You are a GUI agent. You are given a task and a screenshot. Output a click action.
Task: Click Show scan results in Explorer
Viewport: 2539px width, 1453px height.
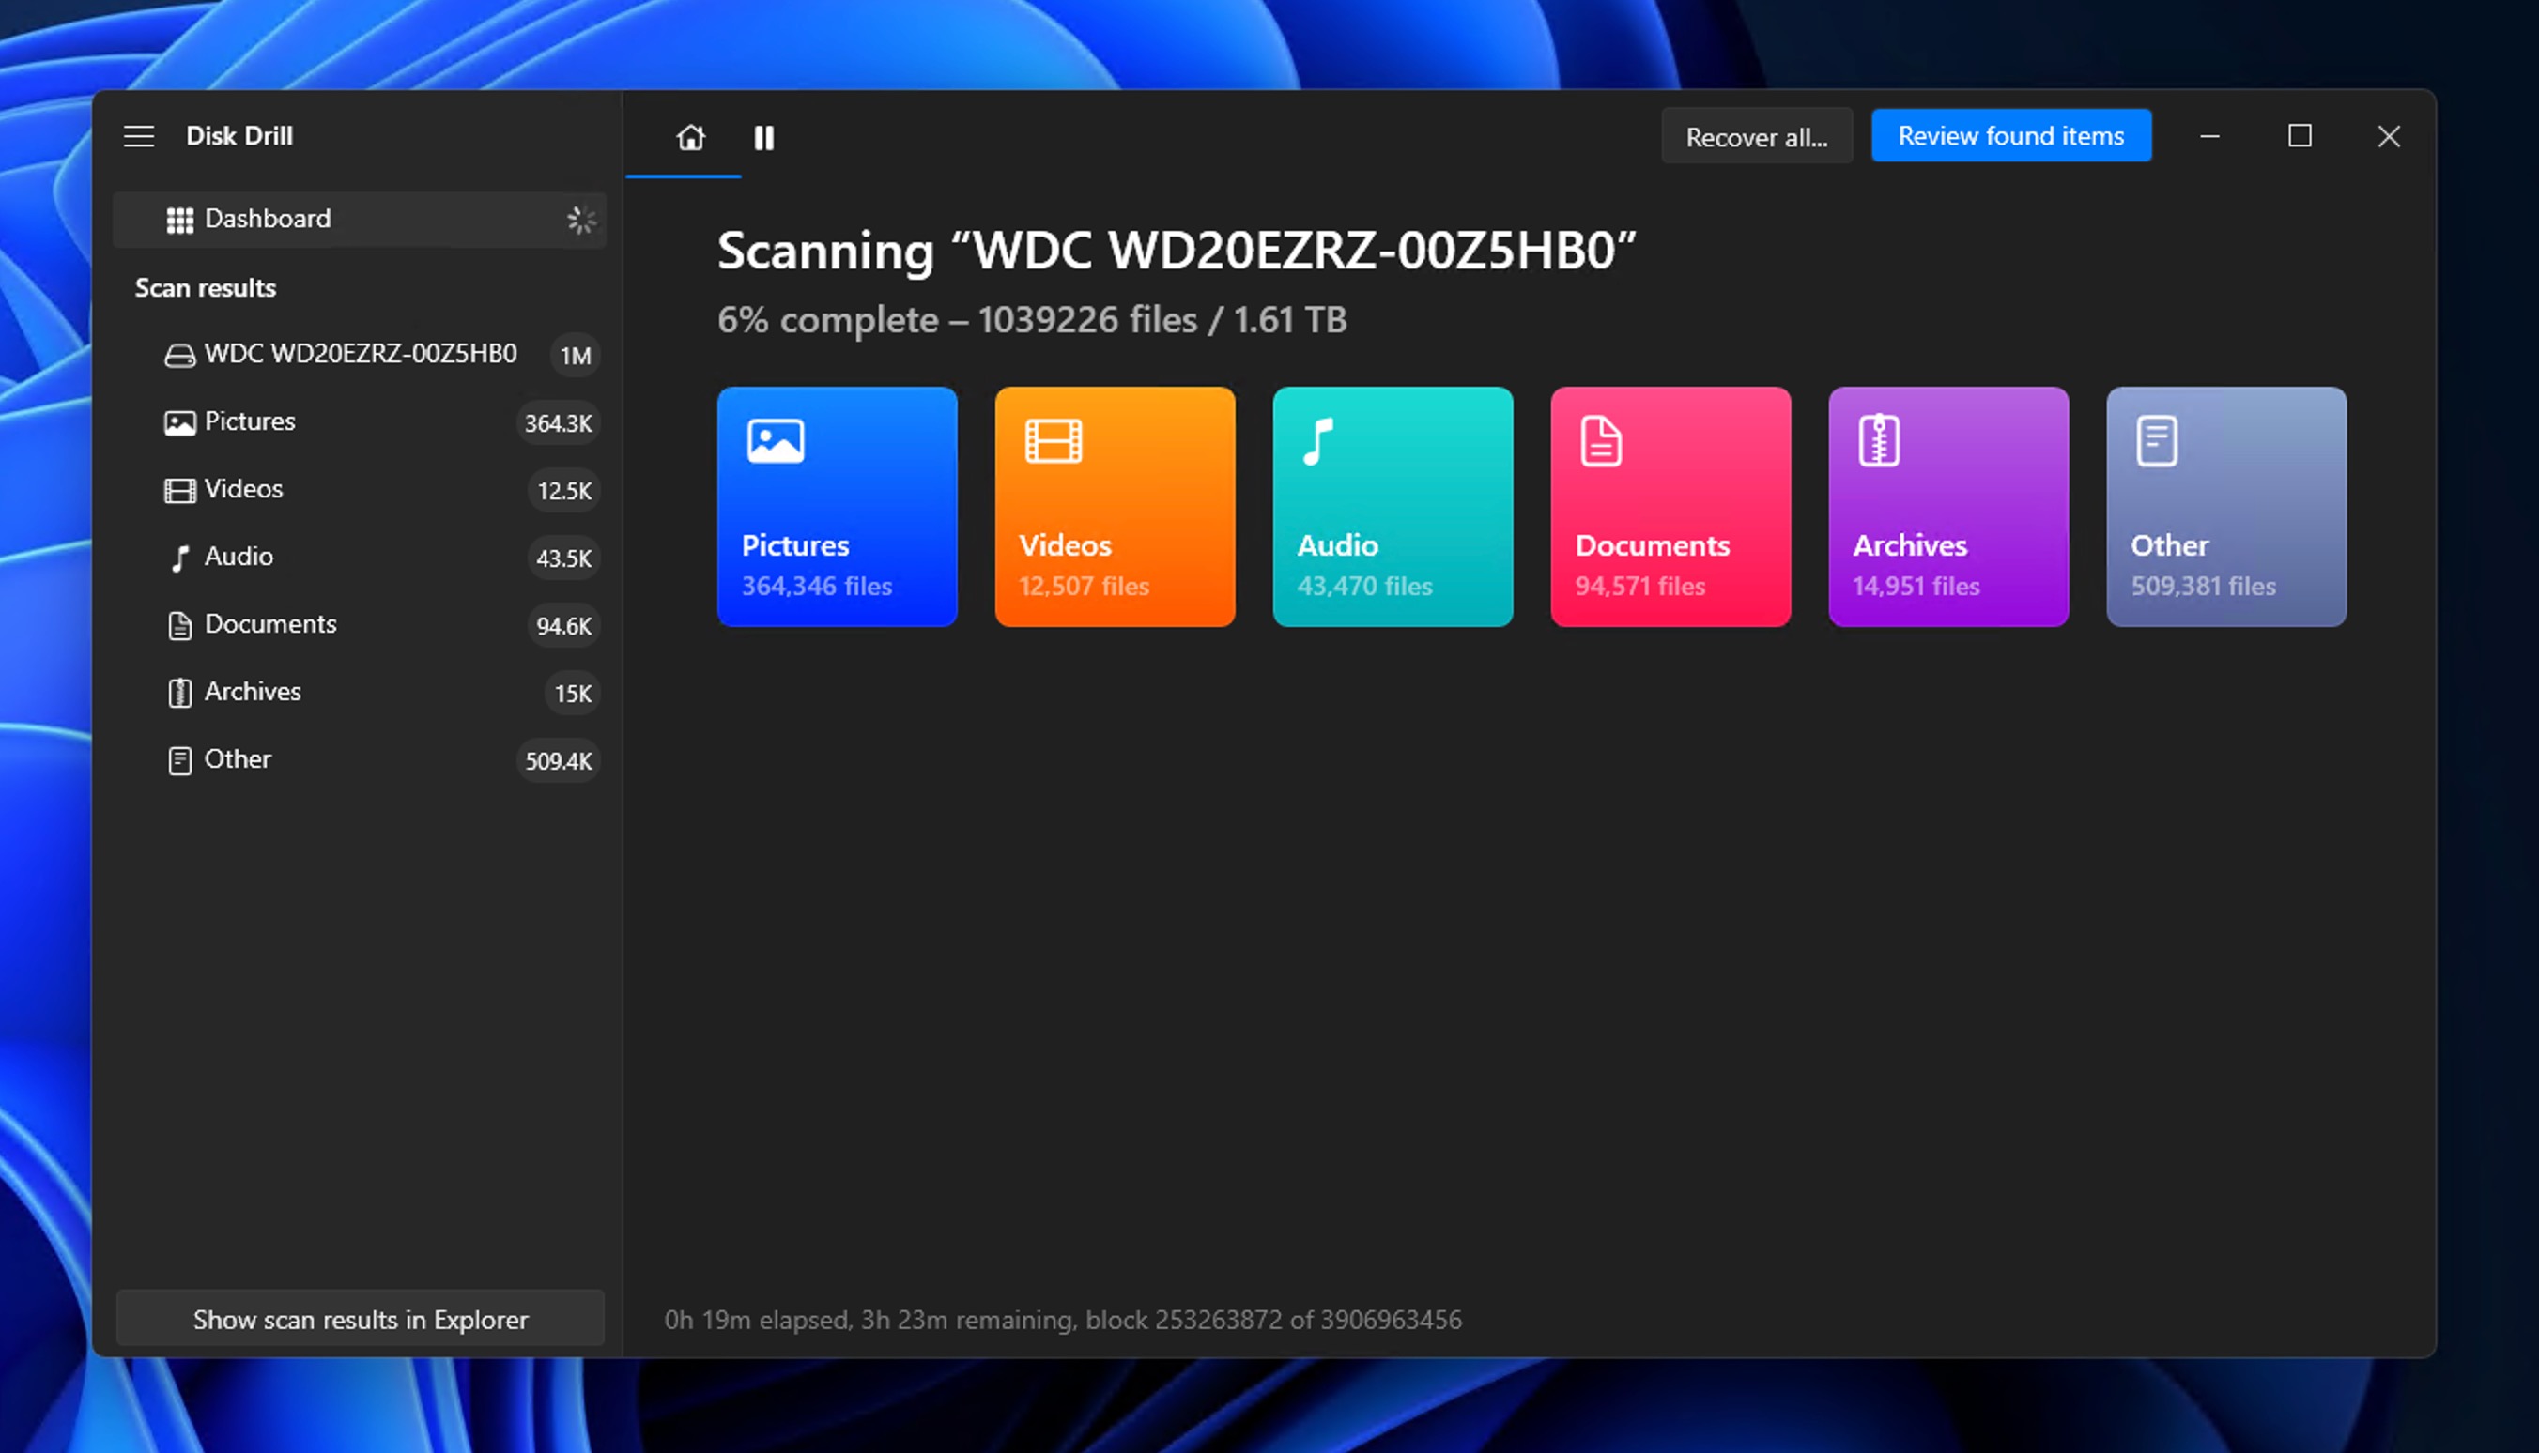361,1320
